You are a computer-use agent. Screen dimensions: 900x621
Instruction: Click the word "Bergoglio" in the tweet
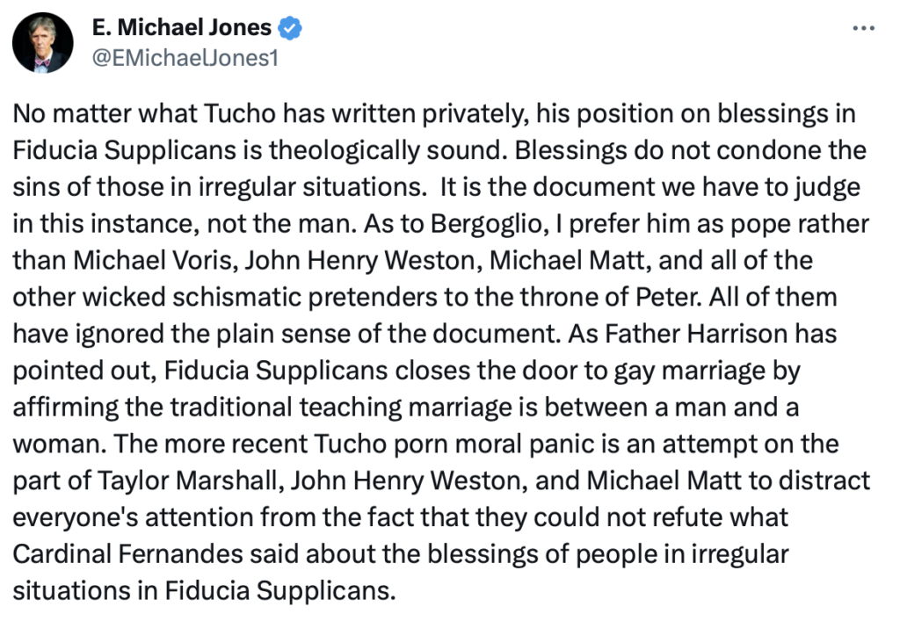[x=487, y=224]
